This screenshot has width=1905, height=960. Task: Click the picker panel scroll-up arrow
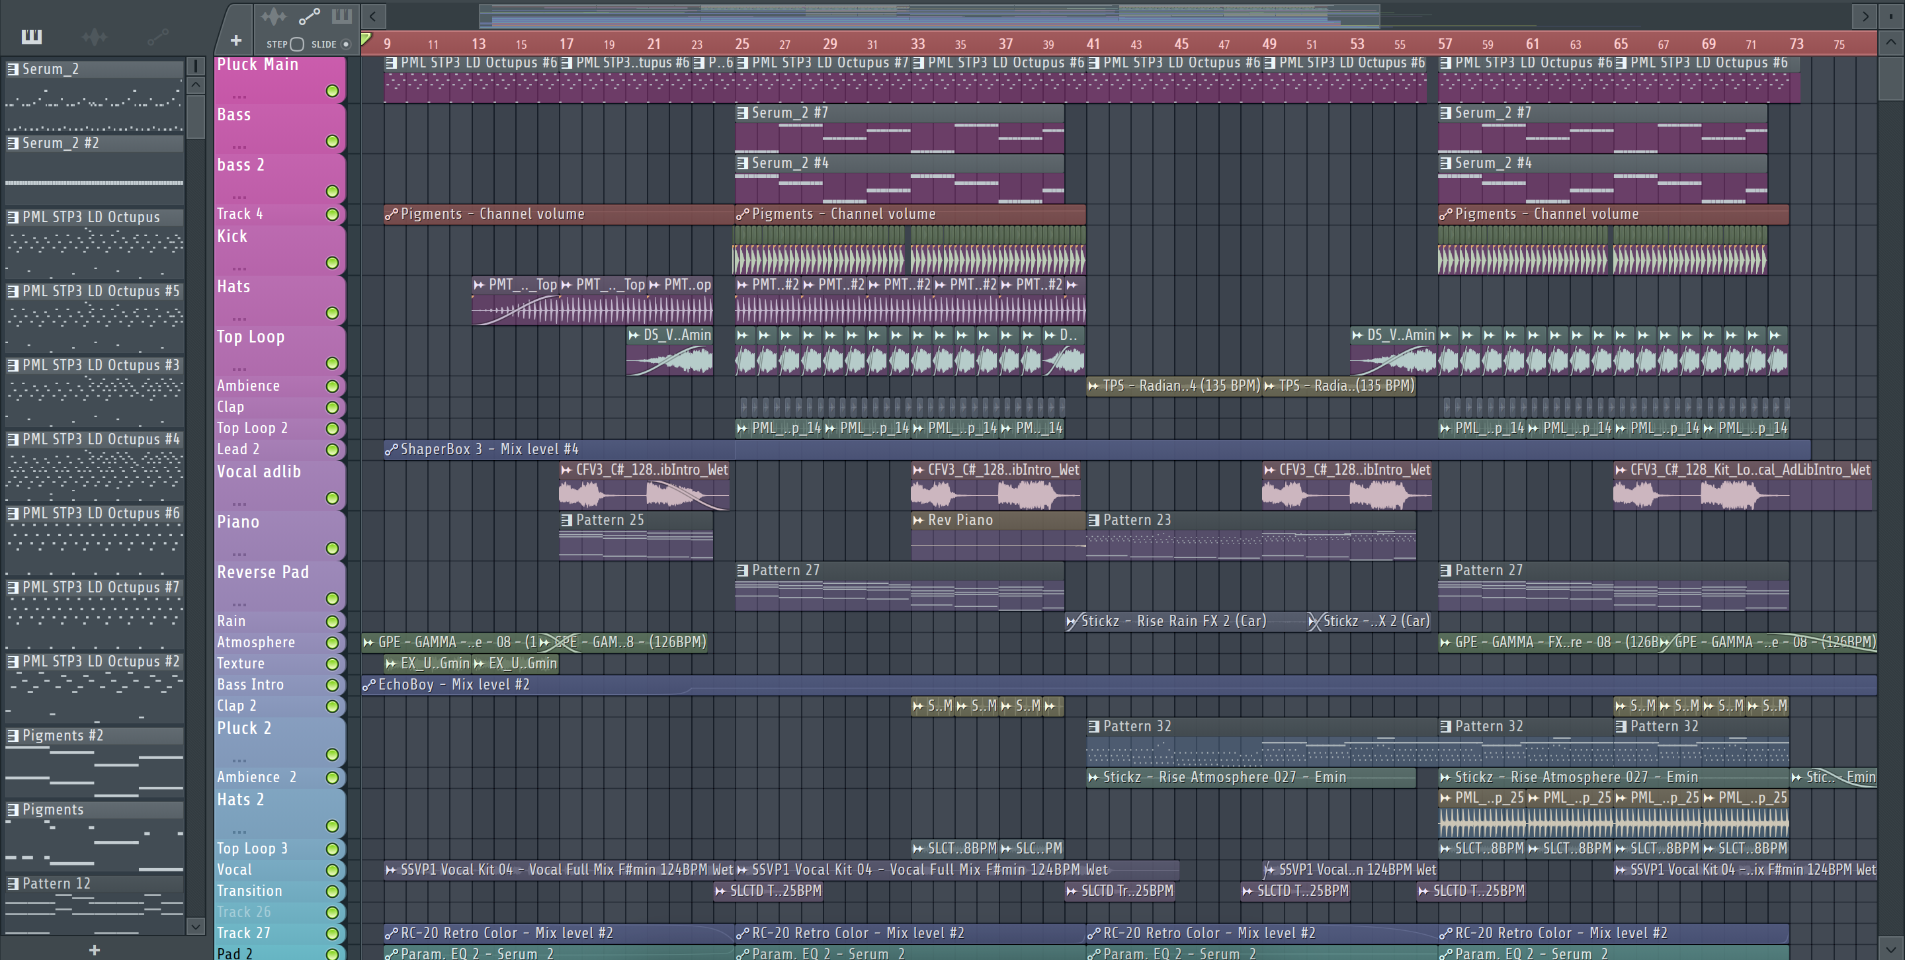pyautogui.click(x=195, y=84)
